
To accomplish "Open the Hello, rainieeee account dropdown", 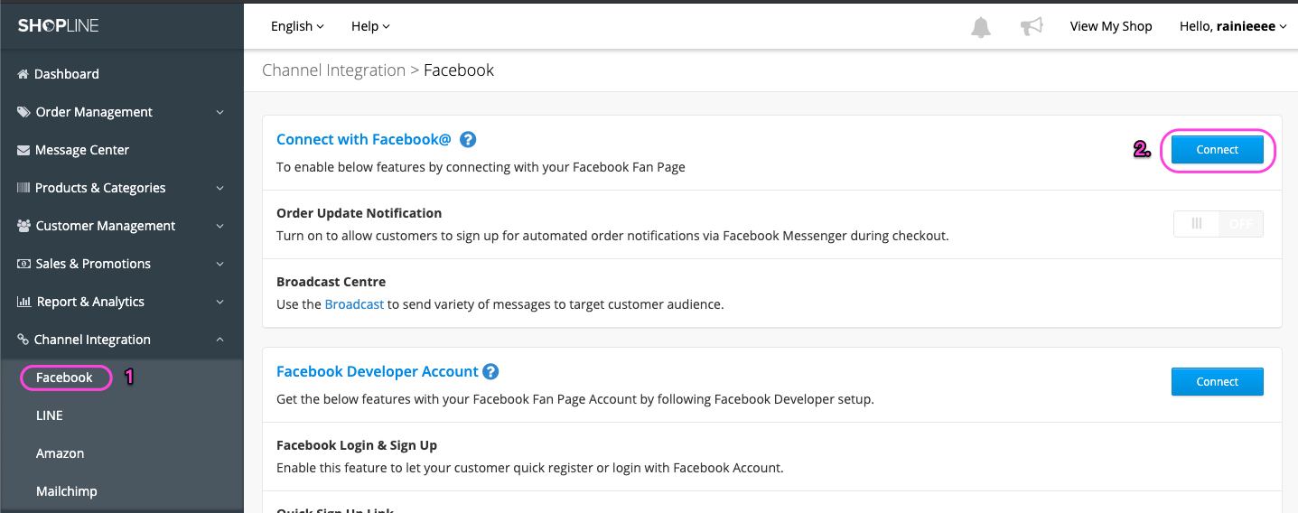I will (x=1233, y=26).
